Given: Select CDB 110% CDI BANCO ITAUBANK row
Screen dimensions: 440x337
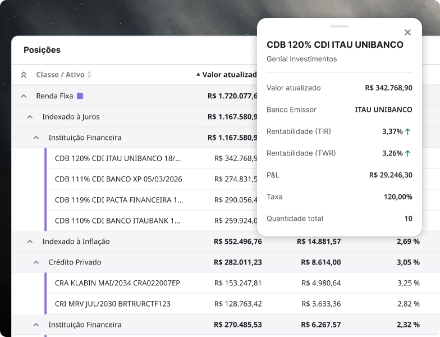Looking at the screenshot, I should tap(152, 221).
